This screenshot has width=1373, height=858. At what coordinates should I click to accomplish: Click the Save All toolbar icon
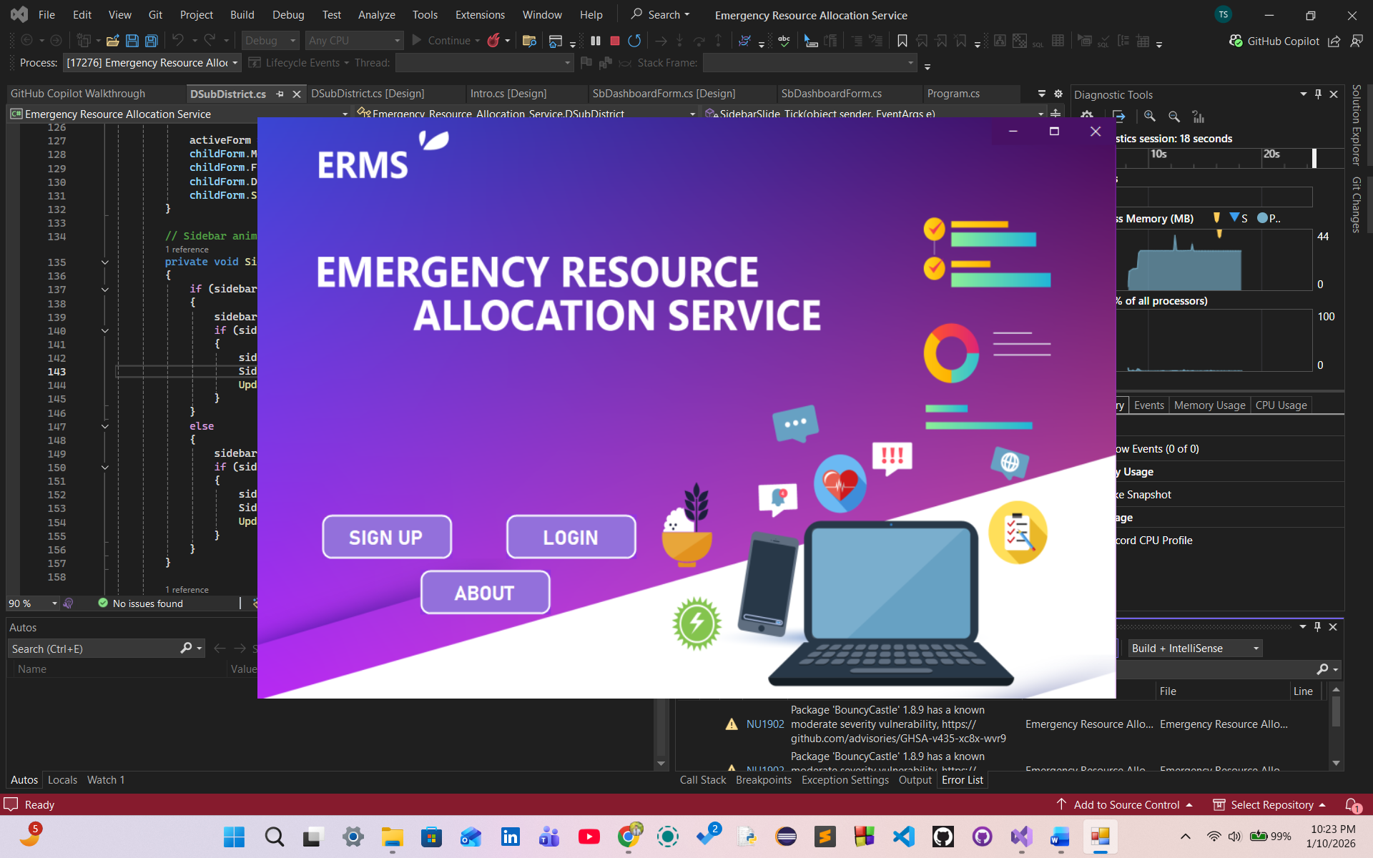(152, 41)
